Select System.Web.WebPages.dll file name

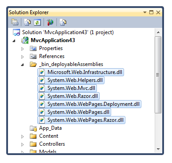[78, 112]
